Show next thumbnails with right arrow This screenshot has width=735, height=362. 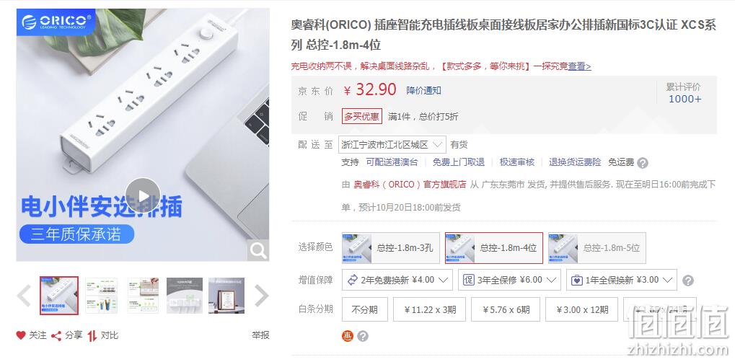(x=262, y=296)
